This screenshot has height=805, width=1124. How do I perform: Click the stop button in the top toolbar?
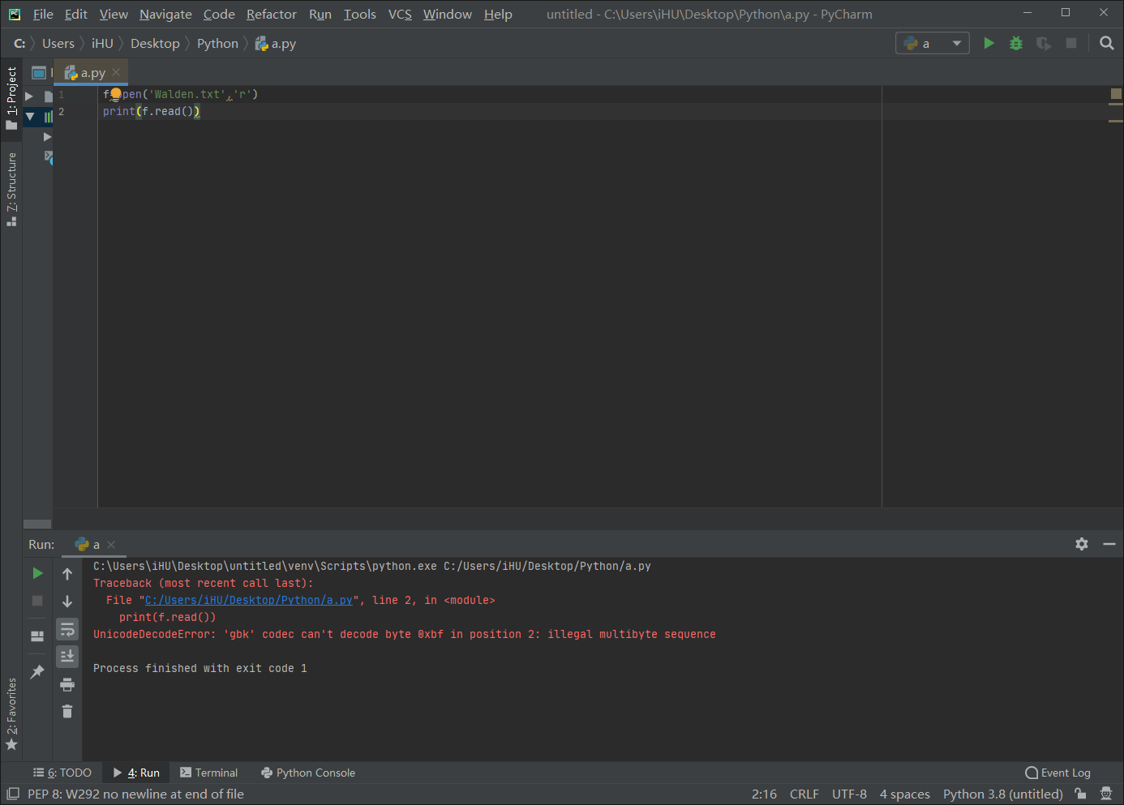[x=1071, y=43]
